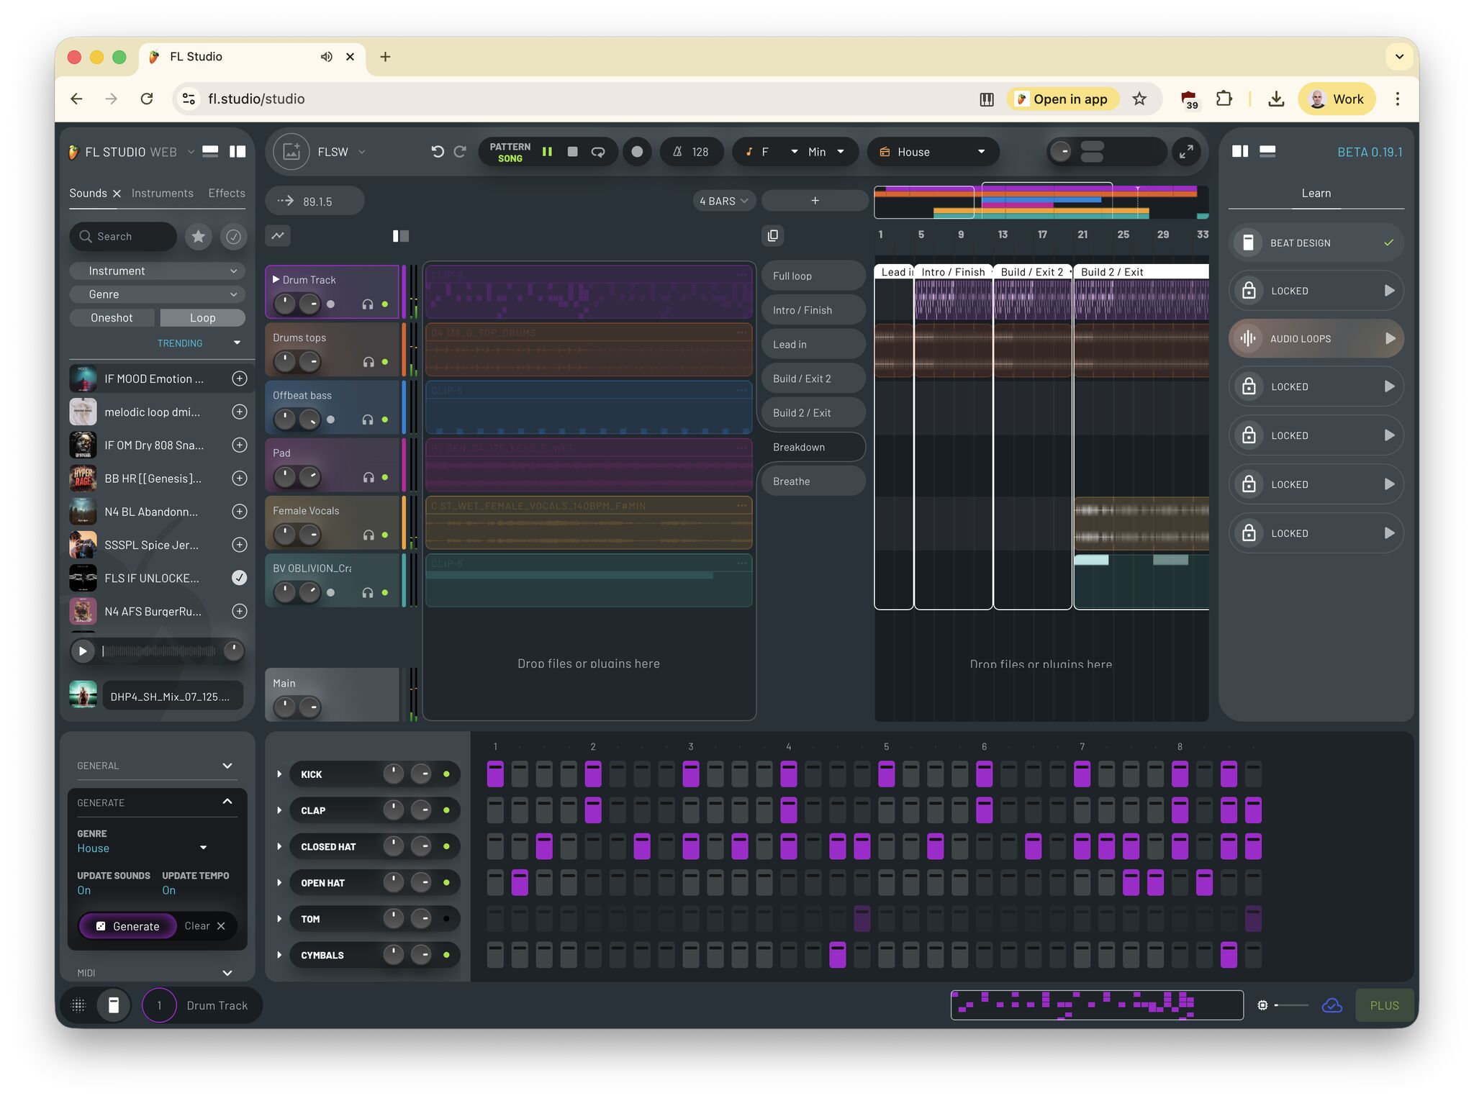Switch sample filter to Oneshot mode
This screenshot has width=1474, height=1101.
click(x=112, y=317)
